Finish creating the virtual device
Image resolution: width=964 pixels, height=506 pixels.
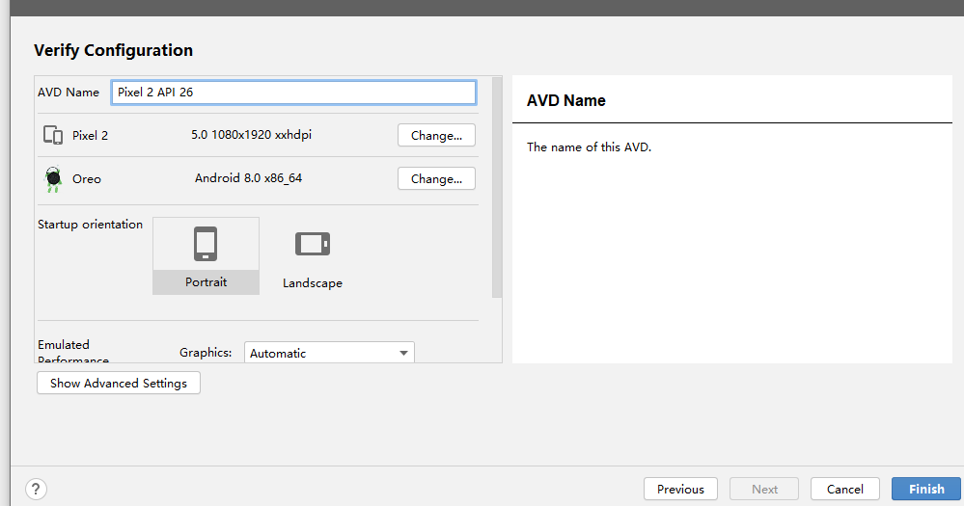(926, 489)
